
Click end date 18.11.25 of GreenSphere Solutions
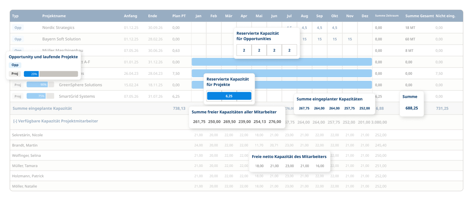[155, 85]
